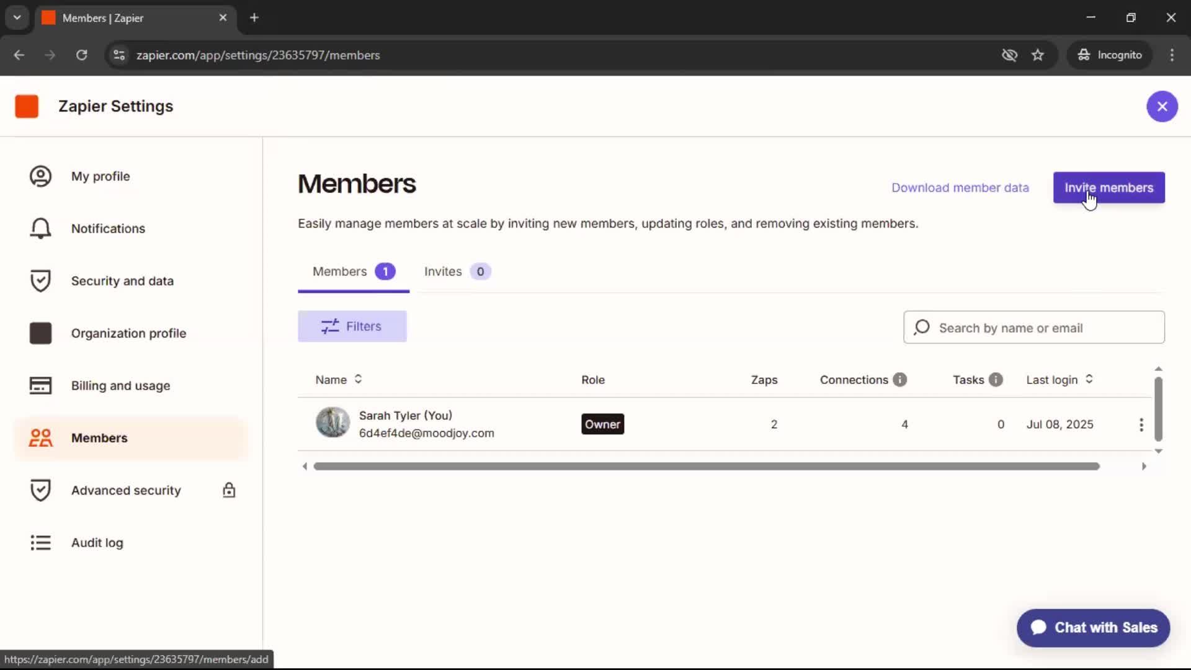
Task: Open the tab search dropdown arrow
Action: point(17,17)
